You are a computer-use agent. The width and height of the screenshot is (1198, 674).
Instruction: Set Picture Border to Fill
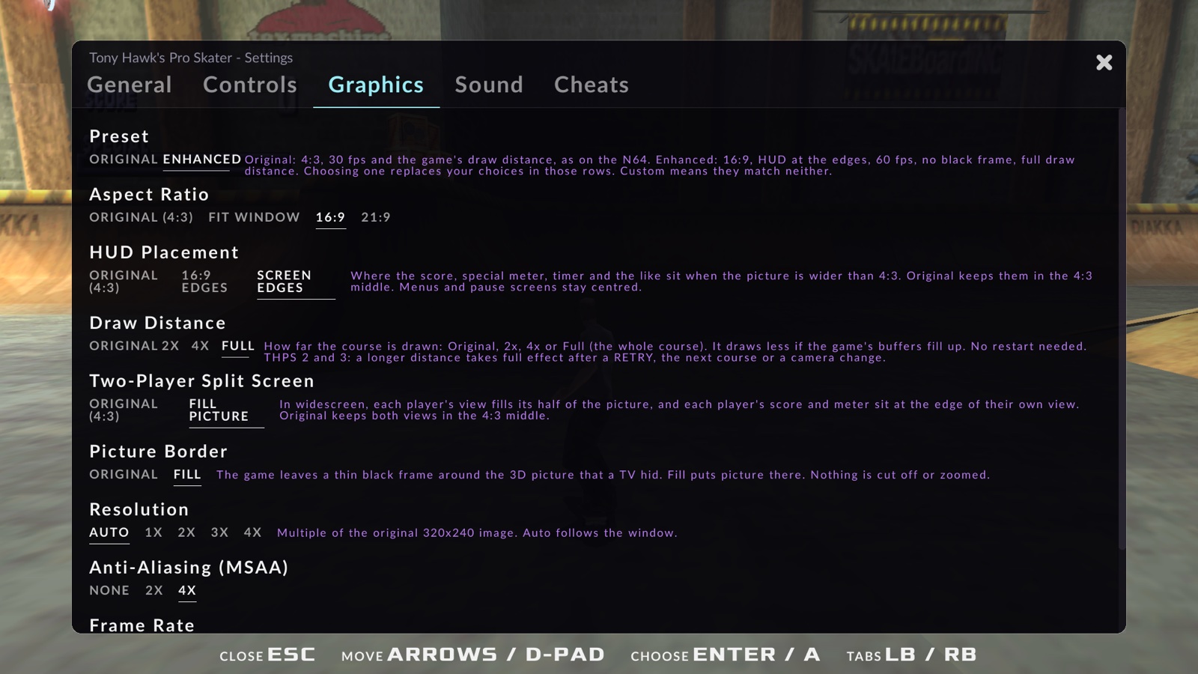pyautogui.click(x=187, y=475)
